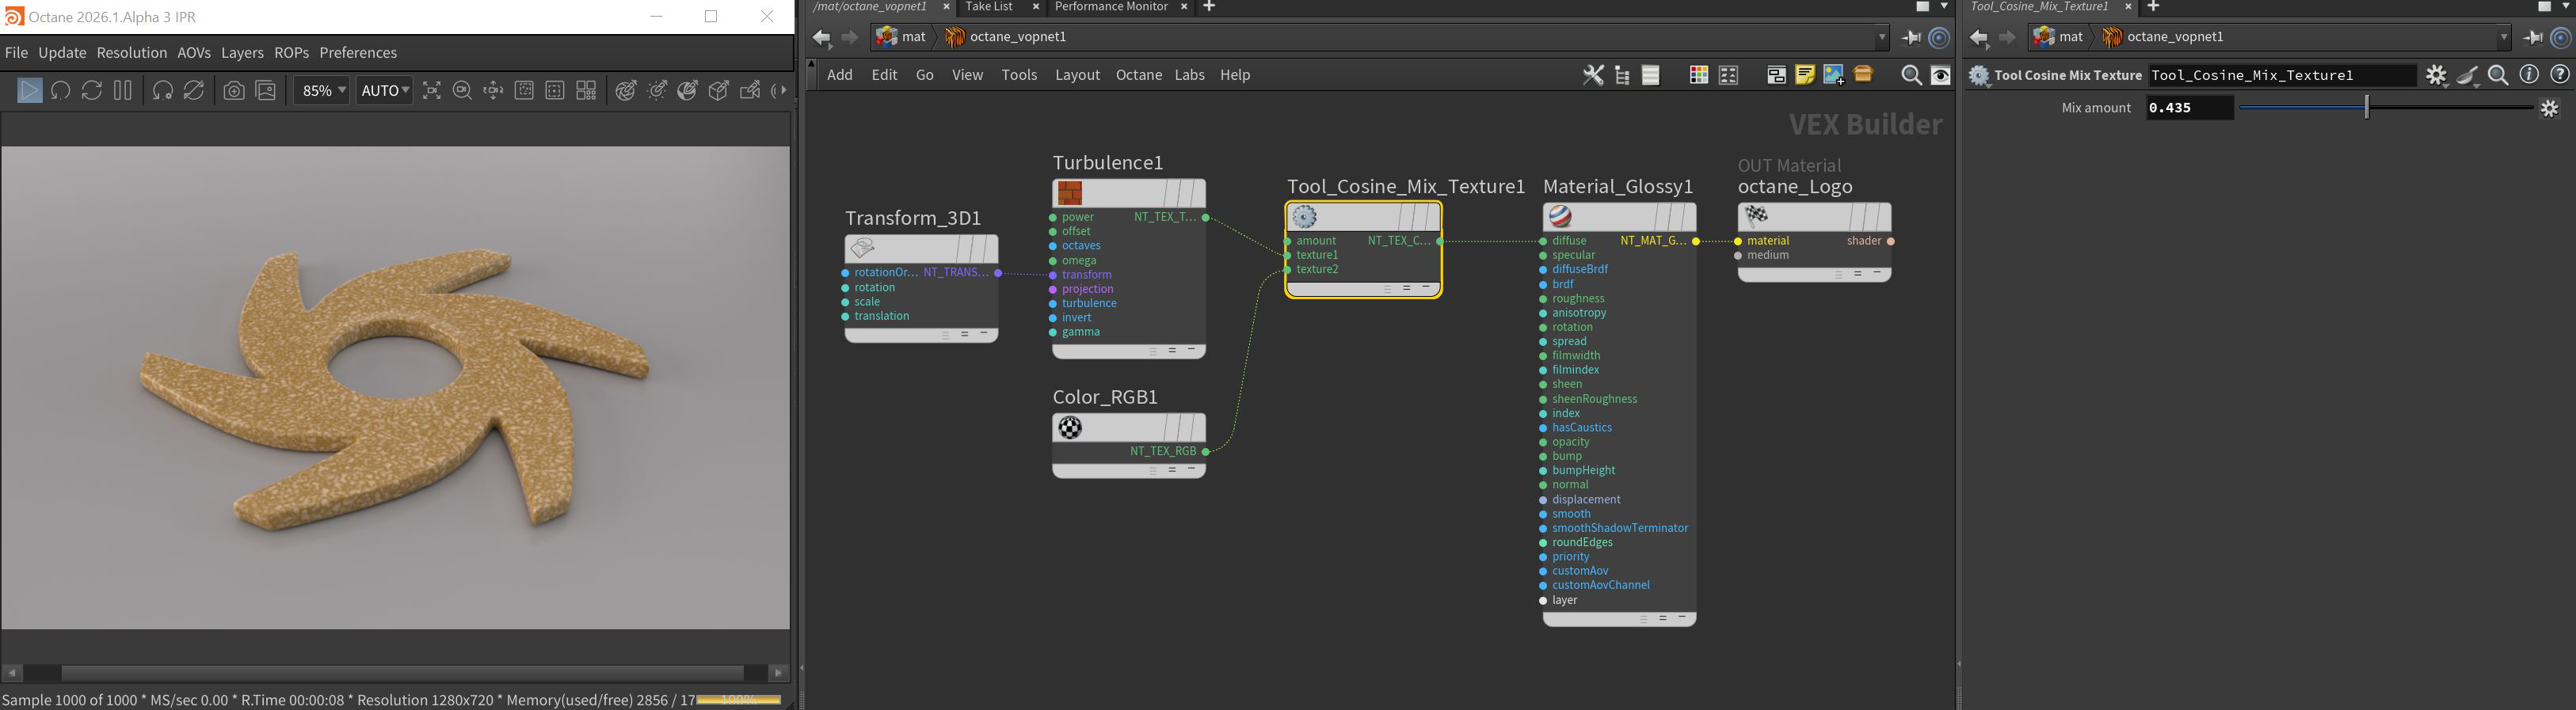Pause the IPR render
The height and width of the screenshot is (710, 2576).
123,91
